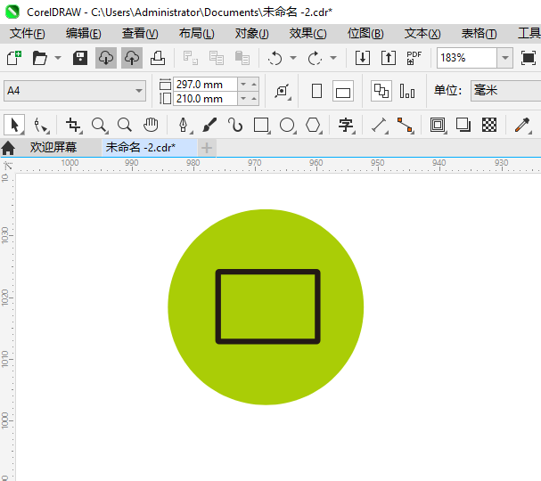The width and height of the screenshot is (541, 481).
Task: Select the Drop Shadow tool
Action: 463,125
